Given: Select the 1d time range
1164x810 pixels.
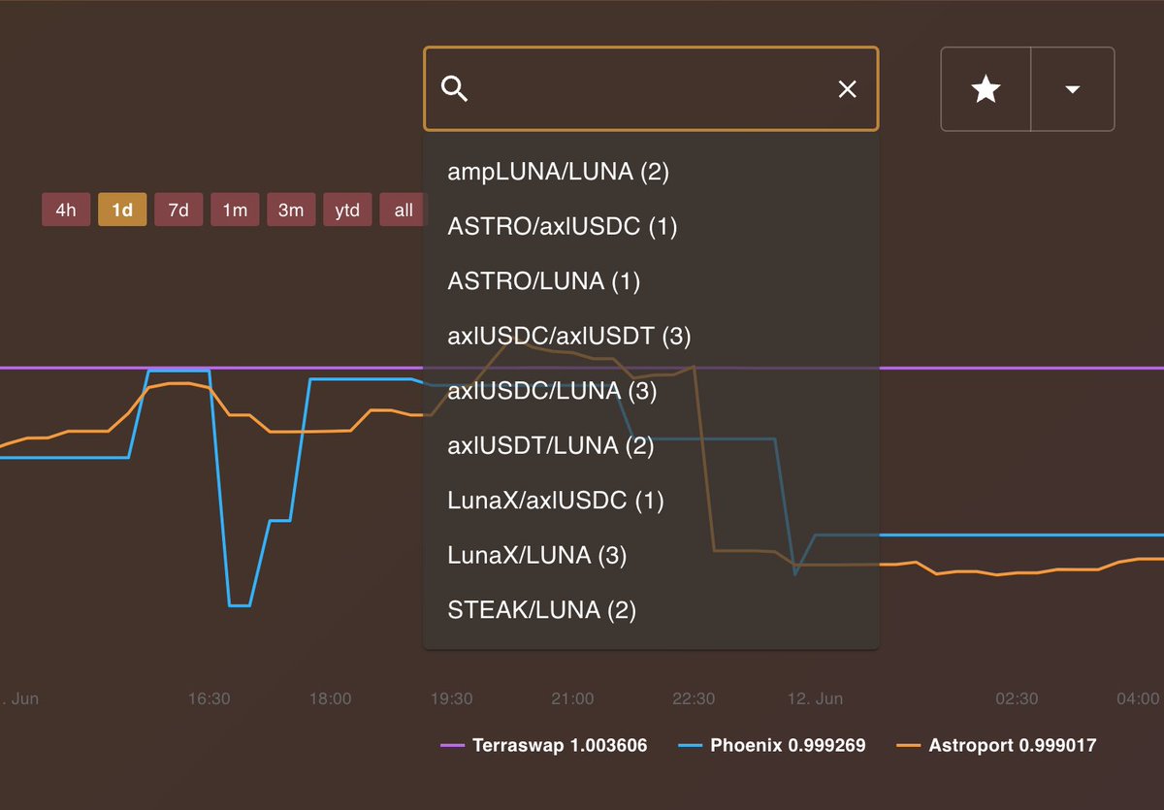Looking at the screenshot, I should pyautogui.click(x=122, y=211).
